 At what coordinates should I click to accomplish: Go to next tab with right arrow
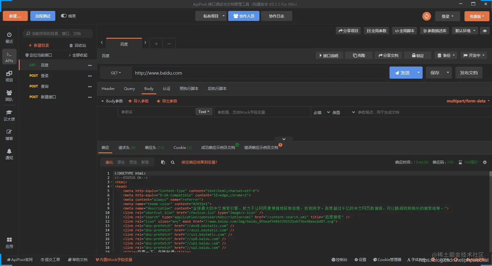145,43
